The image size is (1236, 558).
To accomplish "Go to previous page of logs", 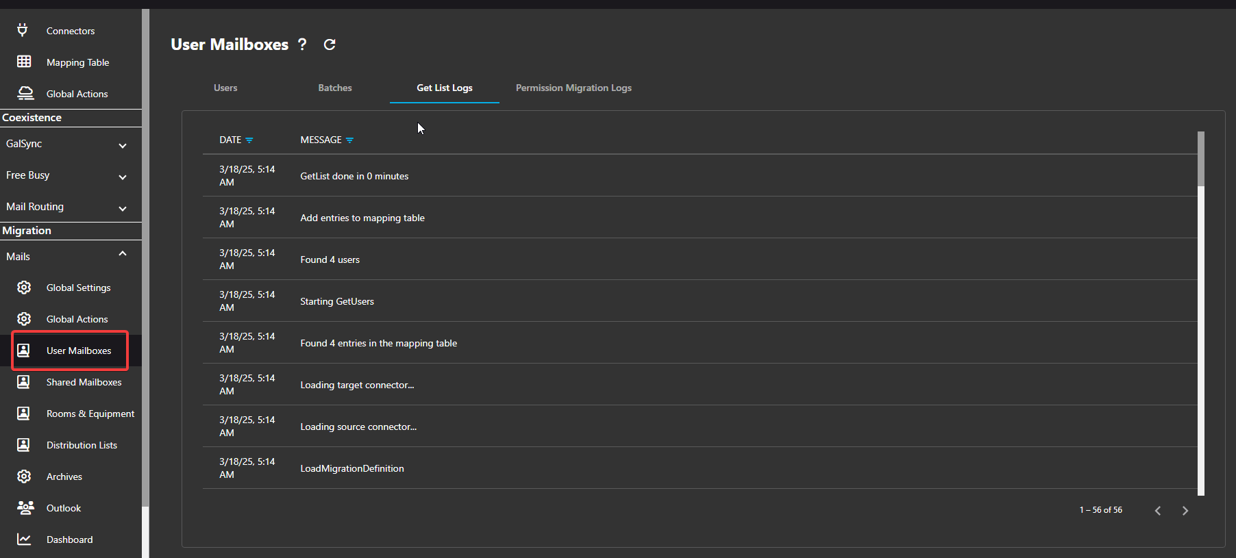I will [x=1158, y=511].
